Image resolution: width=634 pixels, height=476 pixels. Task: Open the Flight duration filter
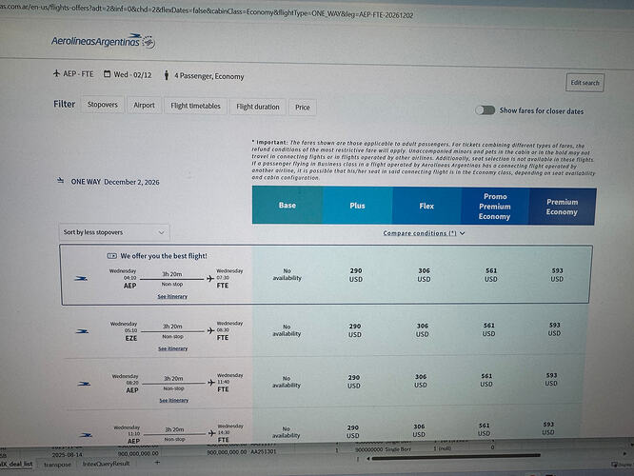[258, 107]
